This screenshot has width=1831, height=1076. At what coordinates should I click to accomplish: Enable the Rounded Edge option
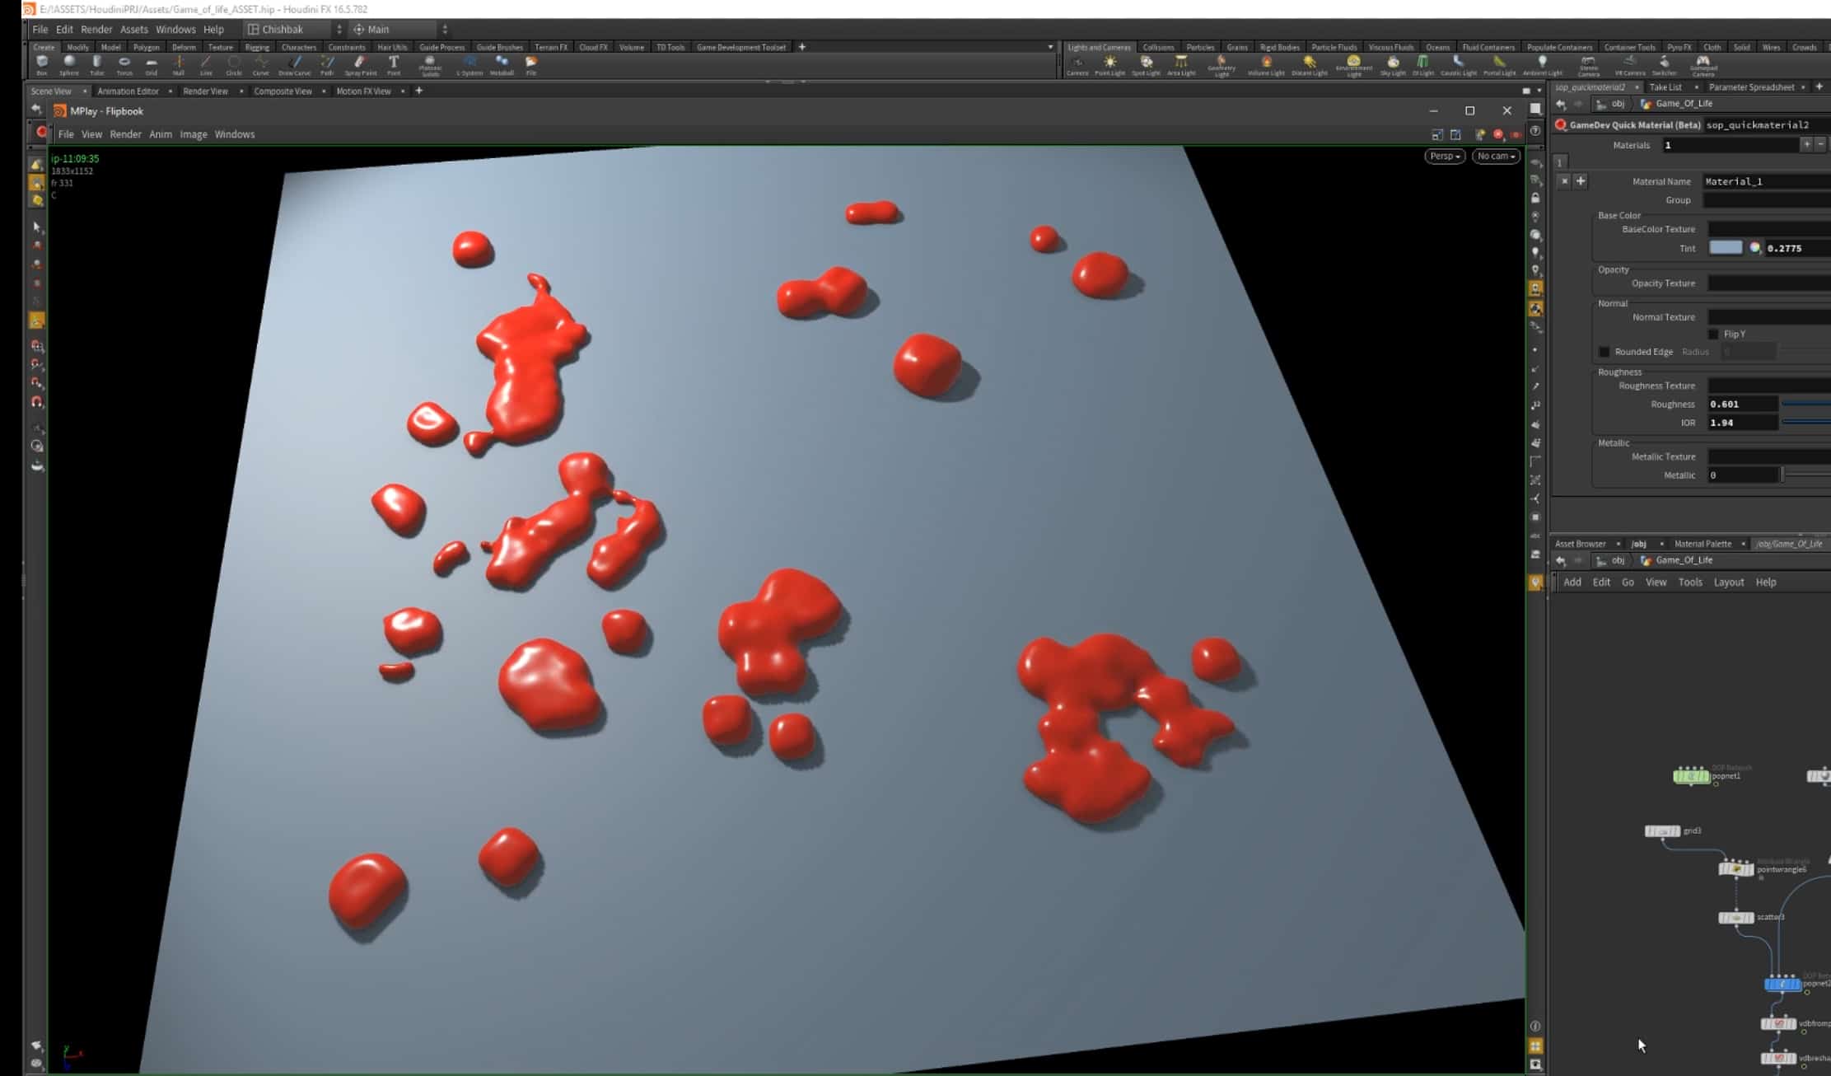click(1604, 351)
